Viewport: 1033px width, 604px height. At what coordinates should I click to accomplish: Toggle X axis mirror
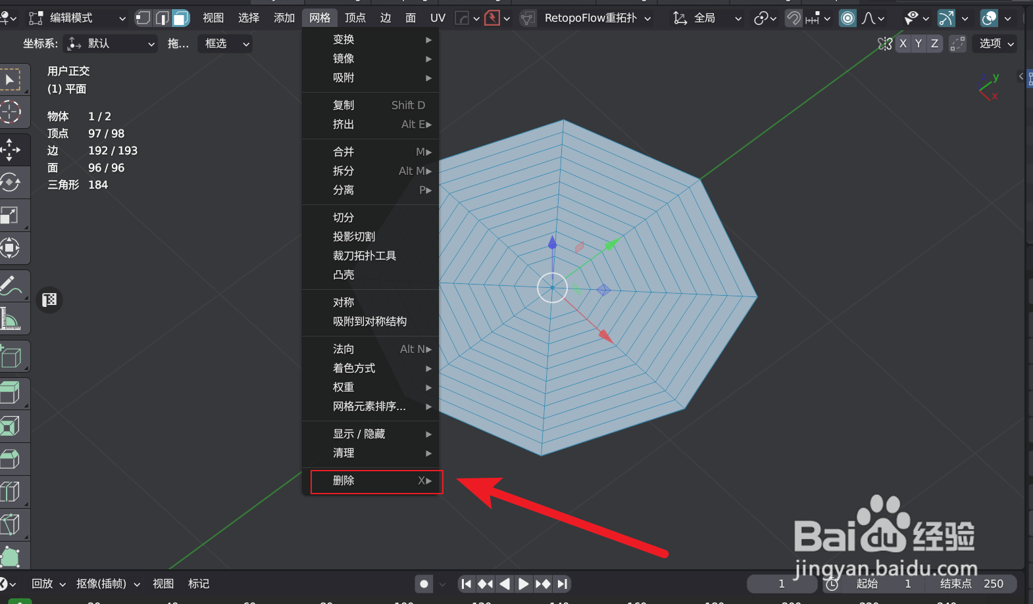coord(903,43)
